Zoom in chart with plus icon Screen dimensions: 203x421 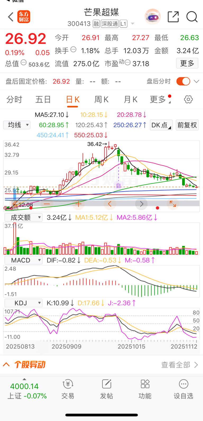(x=78, y=204)
